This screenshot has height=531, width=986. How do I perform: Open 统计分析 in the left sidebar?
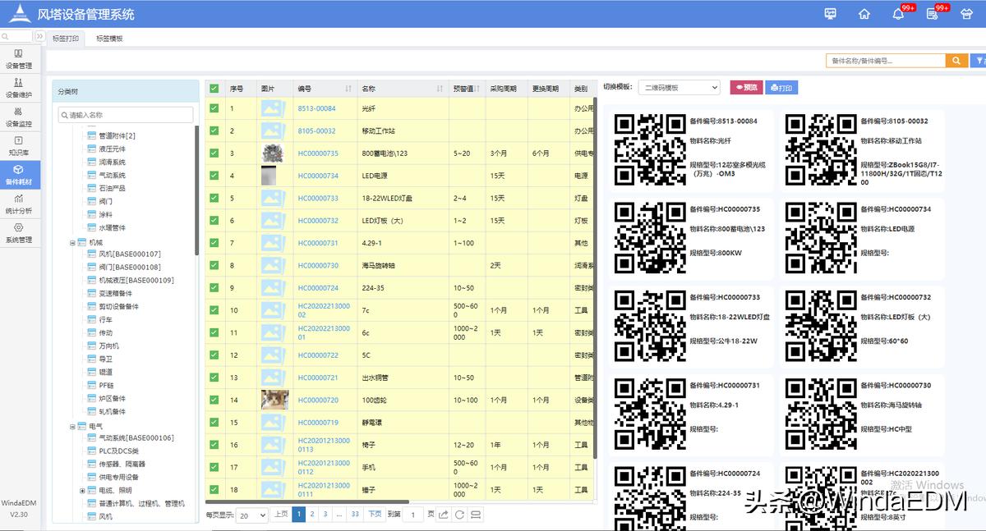[x=19, y=203]
